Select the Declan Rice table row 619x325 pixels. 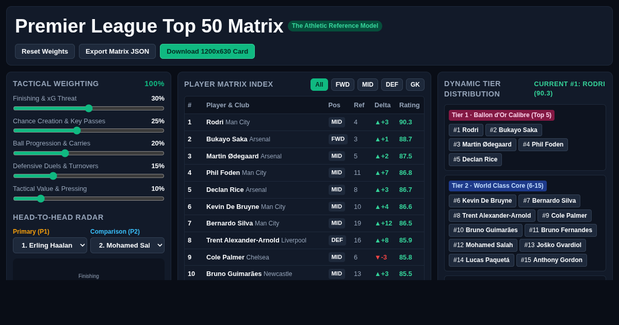[x=304, y=190]
